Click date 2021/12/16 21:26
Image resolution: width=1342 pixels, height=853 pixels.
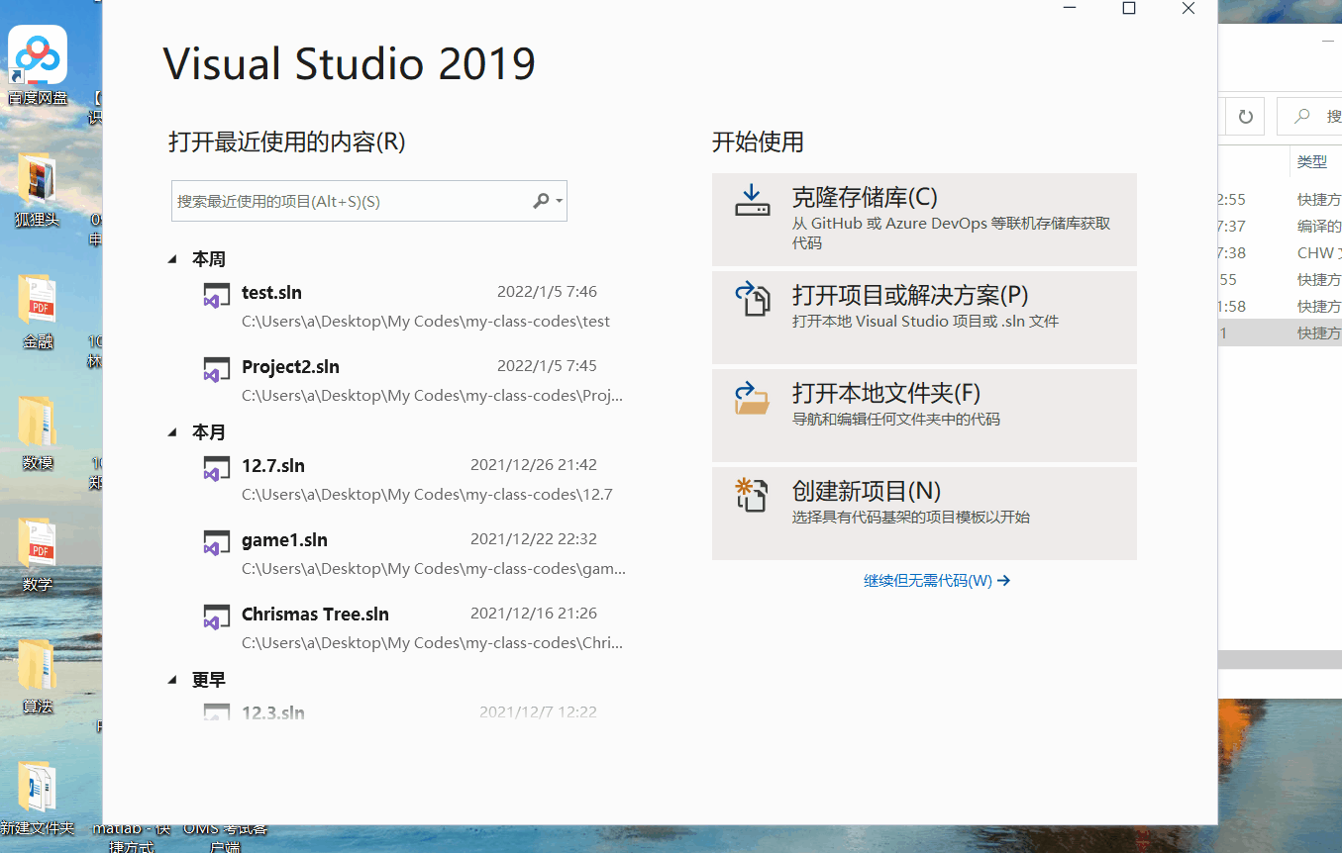[x=534, y=614]
